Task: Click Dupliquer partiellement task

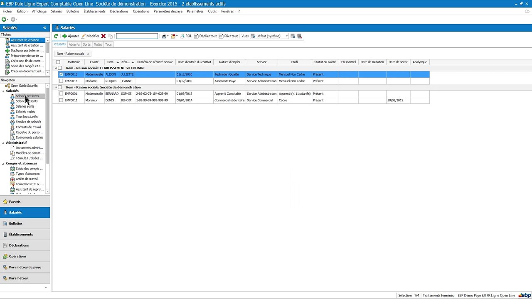Action: 27,51
